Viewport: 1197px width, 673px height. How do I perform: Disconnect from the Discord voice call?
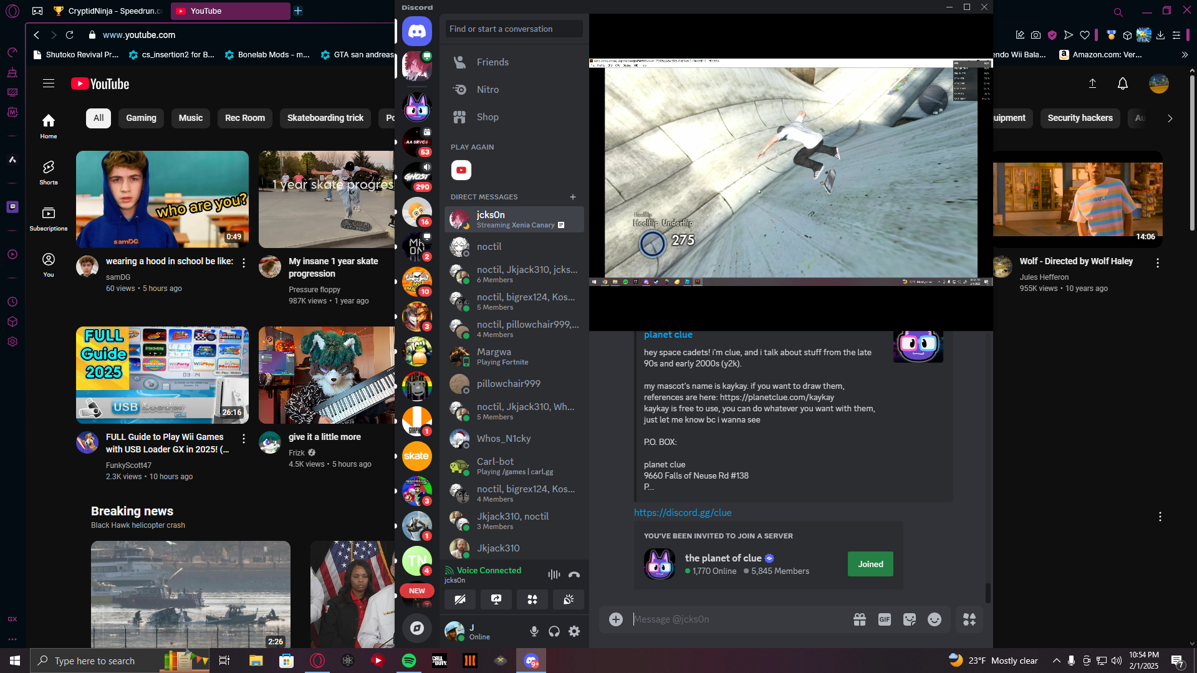pyautogui.click(x=574, y=575)
